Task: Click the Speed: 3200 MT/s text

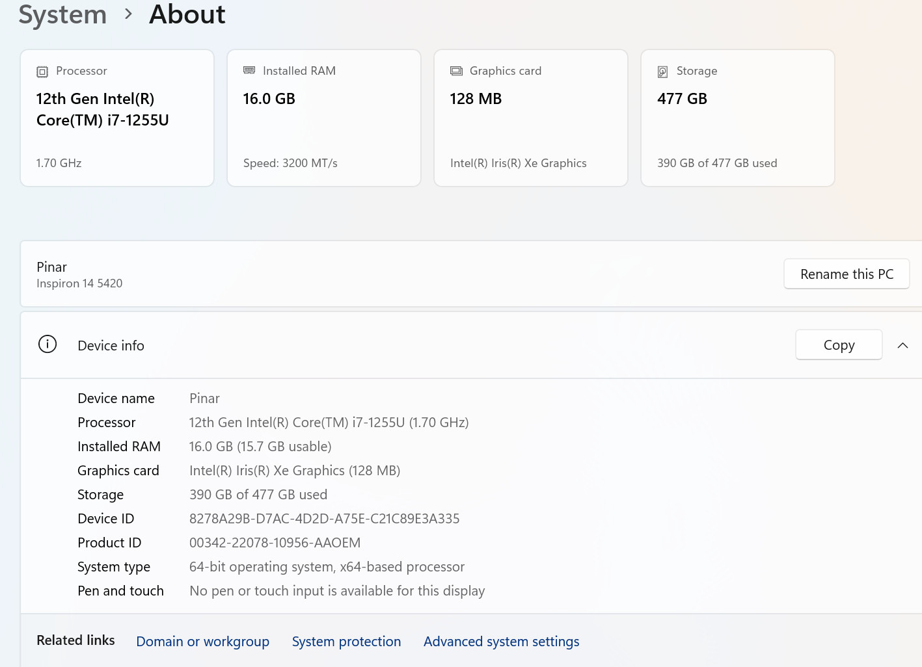Action: point(290,163)
